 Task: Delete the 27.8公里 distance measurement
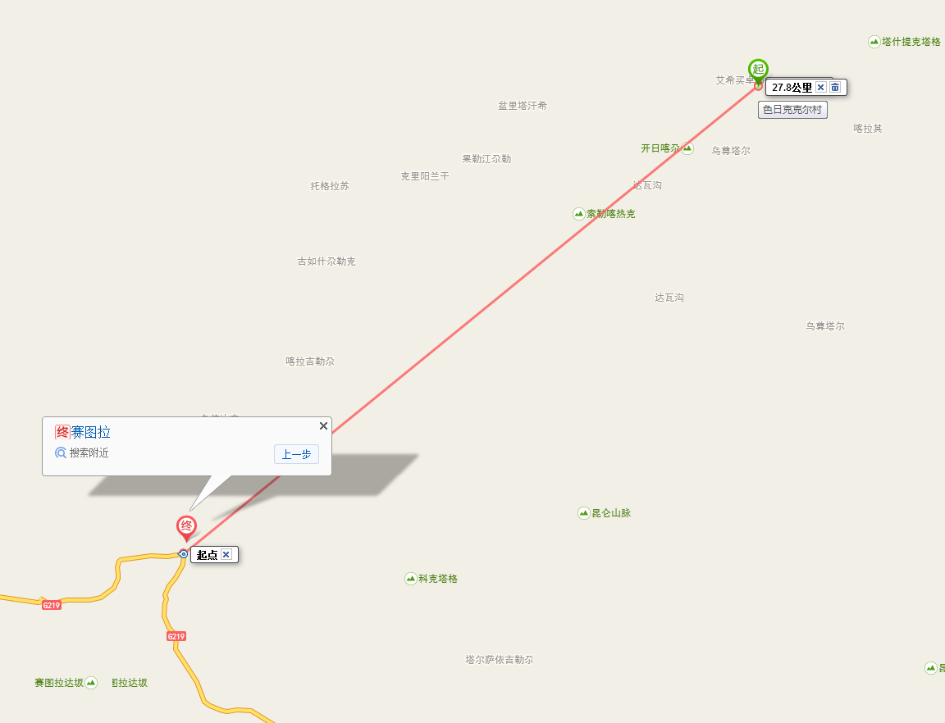click(835, 88)
